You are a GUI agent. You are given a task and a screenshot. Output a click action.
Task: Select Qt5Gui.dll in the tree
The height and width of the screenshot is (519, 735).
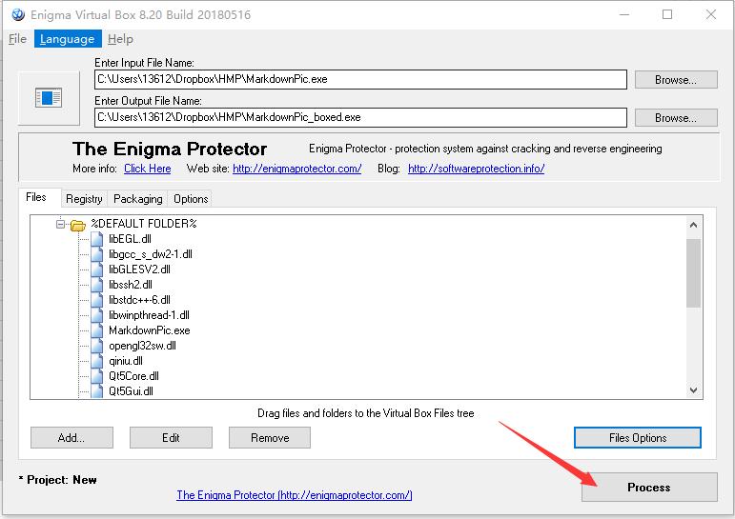[x=132, y=391]
